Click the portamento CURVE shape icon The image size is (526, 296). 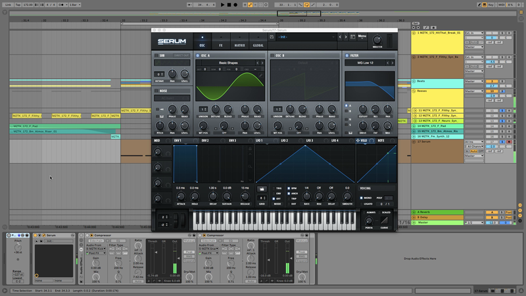tap(384, 220)
